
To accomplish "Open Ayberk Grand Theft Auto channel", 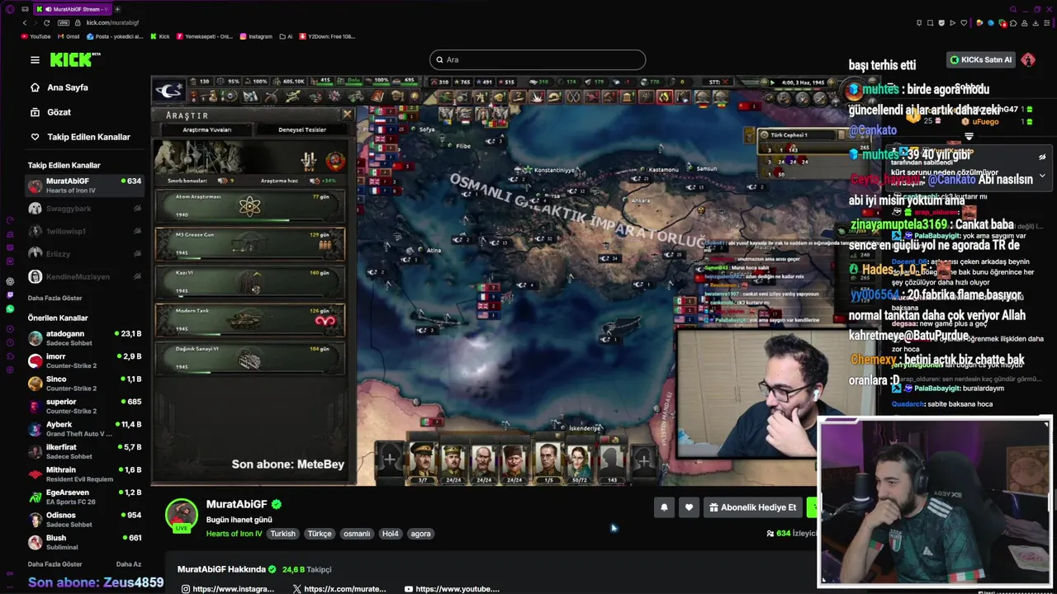I will (84, 429).
